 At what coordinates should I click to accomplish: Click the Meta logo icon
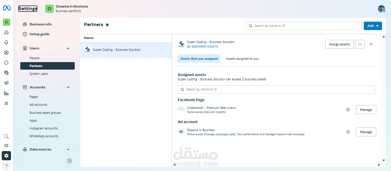(x=7, y=8)
